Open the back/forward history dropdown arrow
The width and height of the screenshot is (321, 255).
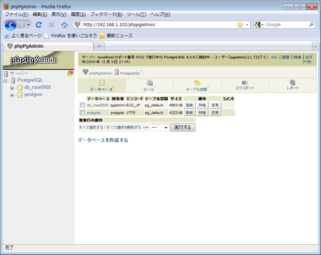(x=28, y=25)
